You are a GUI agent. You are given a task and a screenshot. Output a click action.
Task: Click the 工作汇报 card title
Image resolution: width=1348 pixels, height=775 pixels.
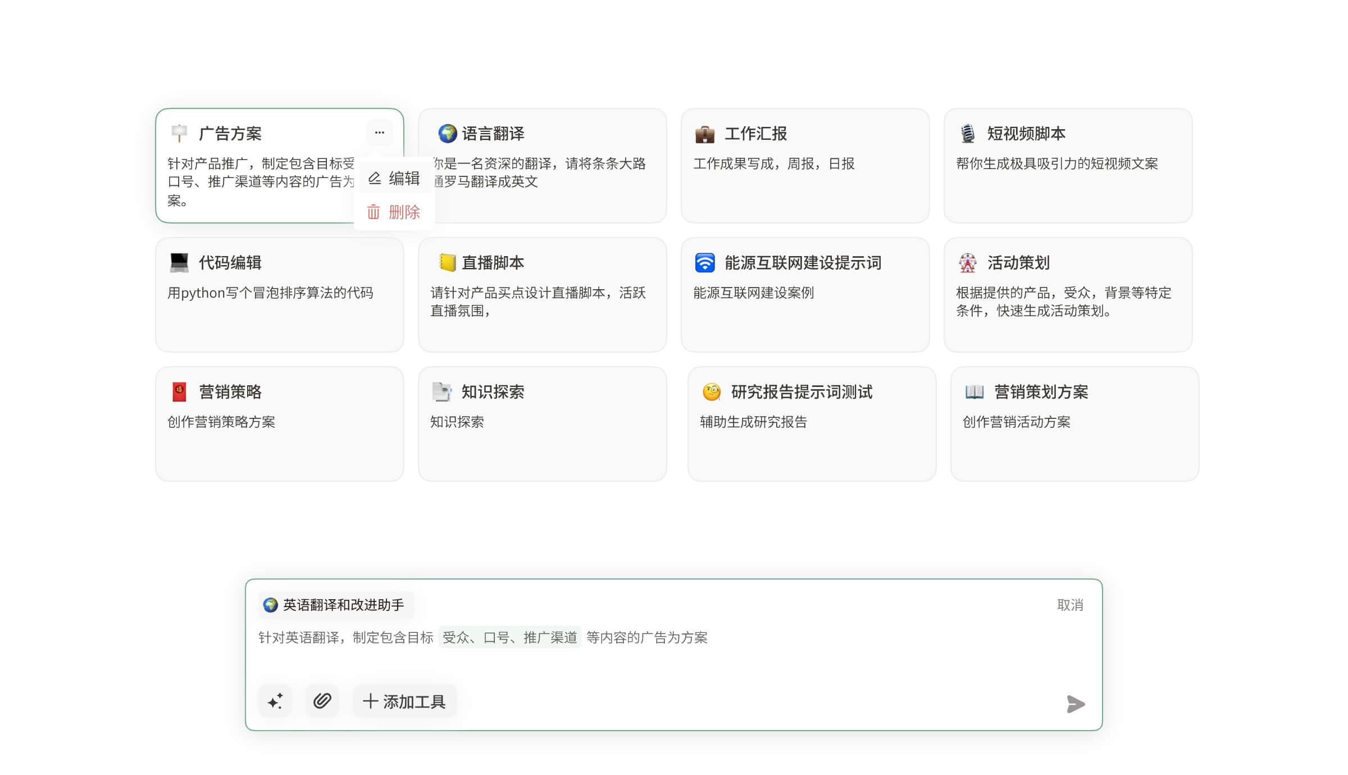[x=756, y=133]
